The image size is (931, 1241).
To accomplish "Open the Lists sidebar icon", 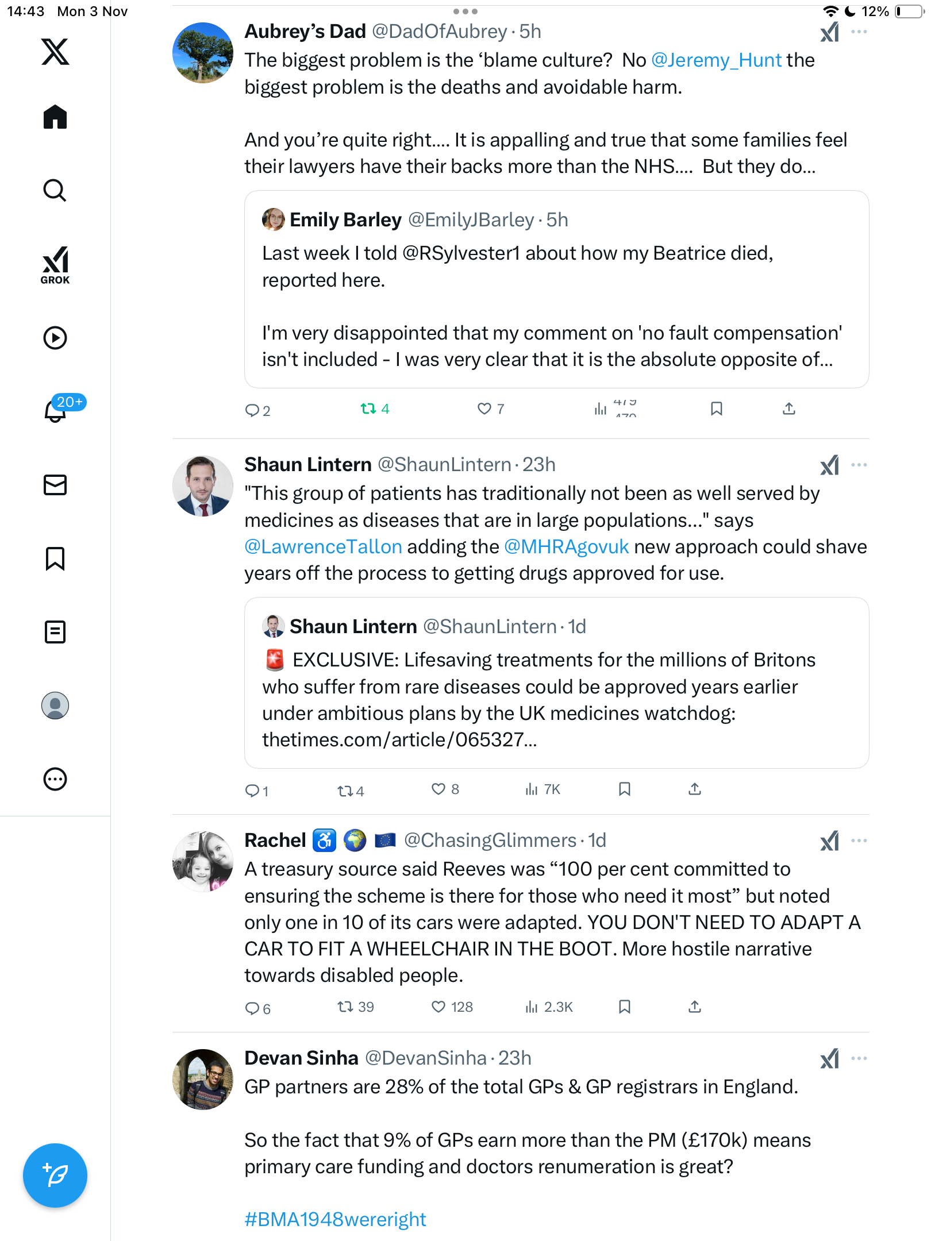I will (55, 632).
